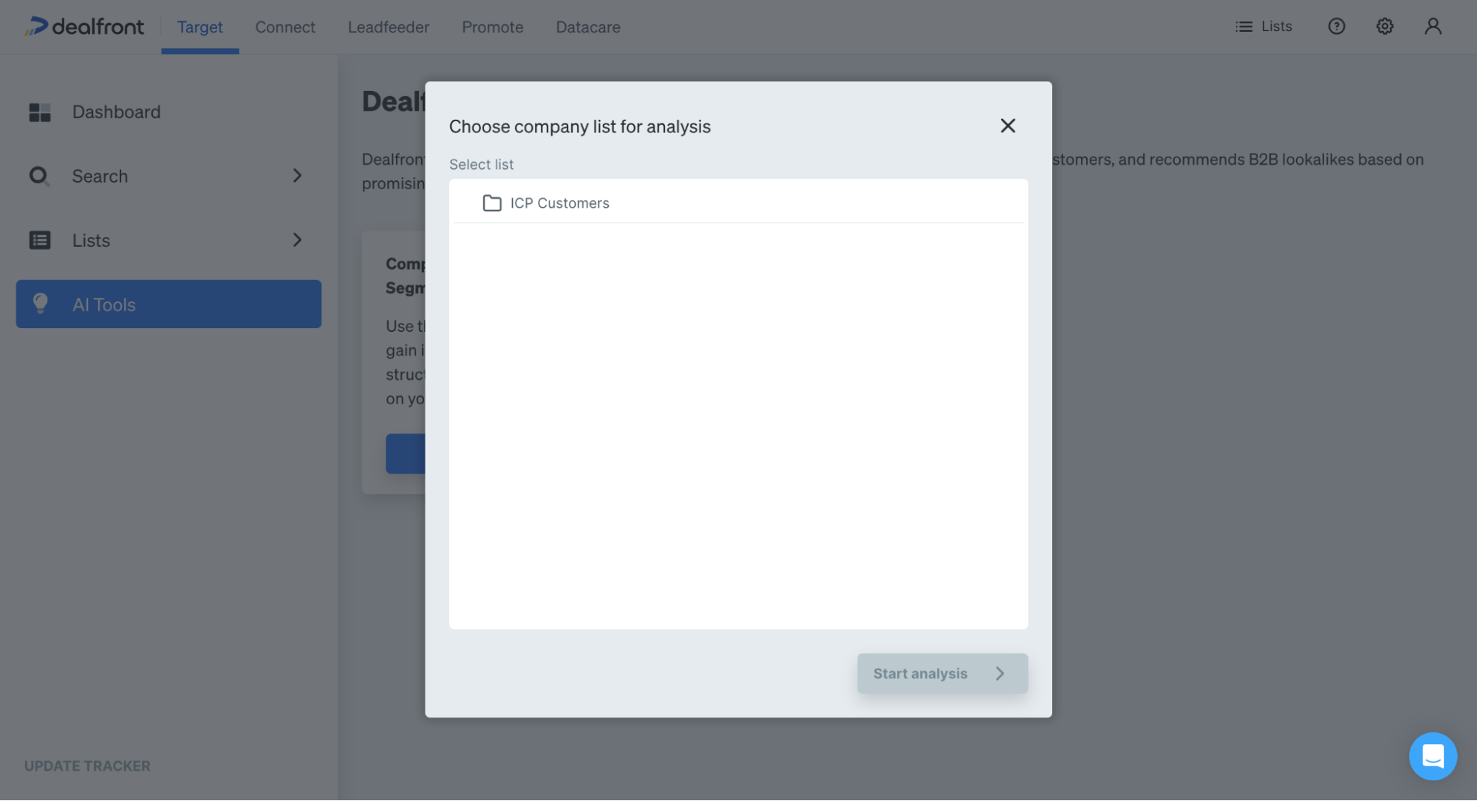Click the Start analysis button
Image resolution: width=1477 pixels, height=801 pixels.
pyautogui.click(x=920, y=673)
